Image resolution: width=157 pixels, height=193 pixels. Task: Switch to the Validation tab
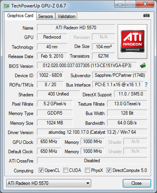66,16
